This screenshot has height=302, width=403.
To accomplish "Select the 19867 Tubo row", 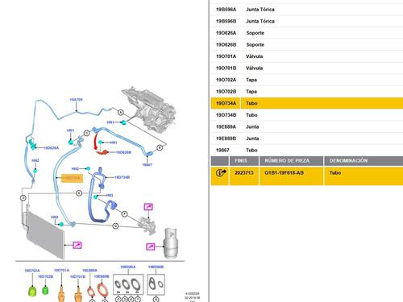I will [x=306, y=150].
